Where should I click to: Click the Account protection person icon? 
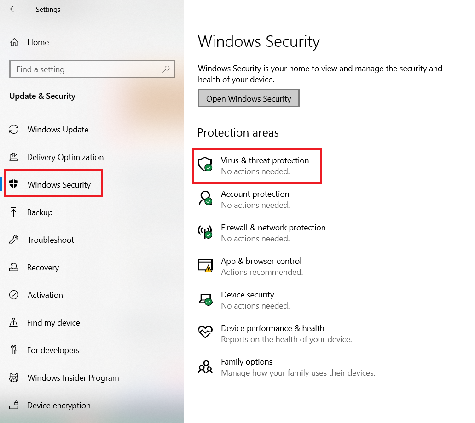point(205,198)
